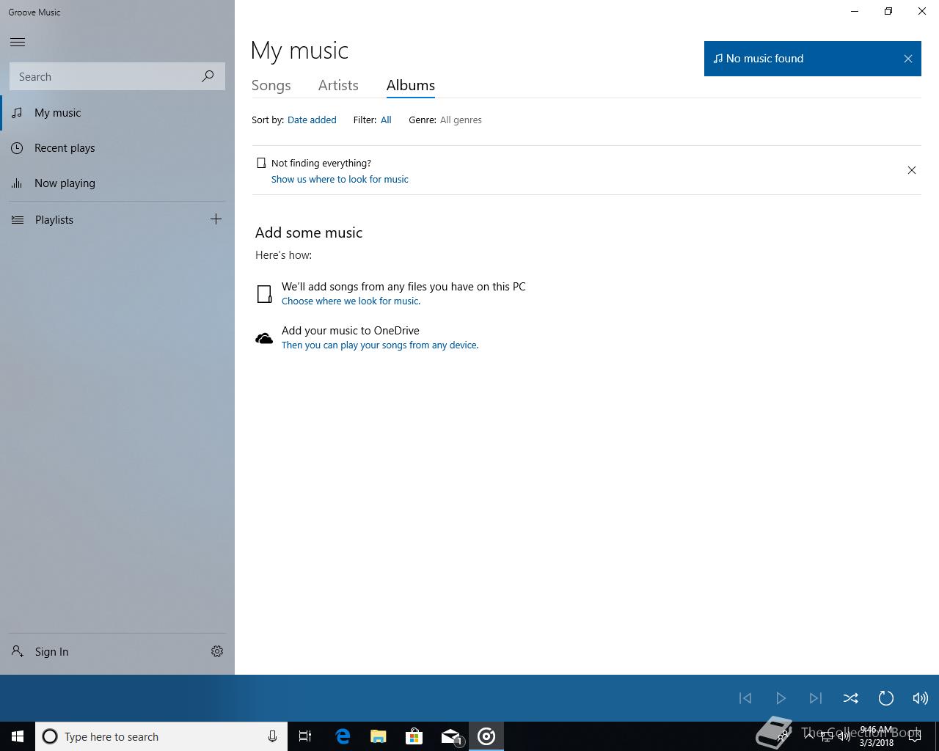The width and height of the screenshot is (939, 751).
Task: Open Genre All genres dropdown
Action: [461, 120]
